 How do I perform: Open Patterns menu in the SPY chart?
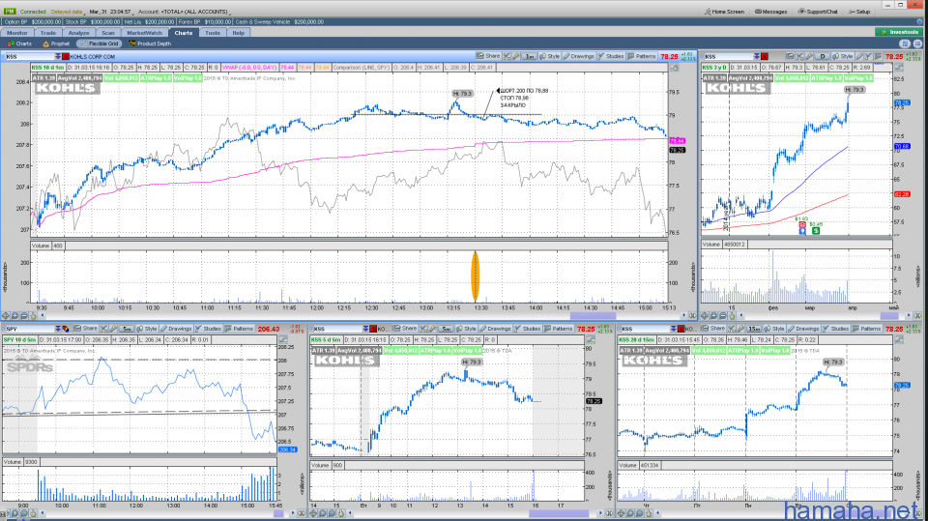pyautogui.click(x=239, y=329)
